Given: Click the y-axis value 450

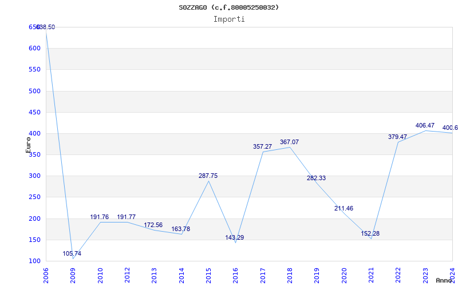Looking at the screenshot, I should (x=34, y=112).
